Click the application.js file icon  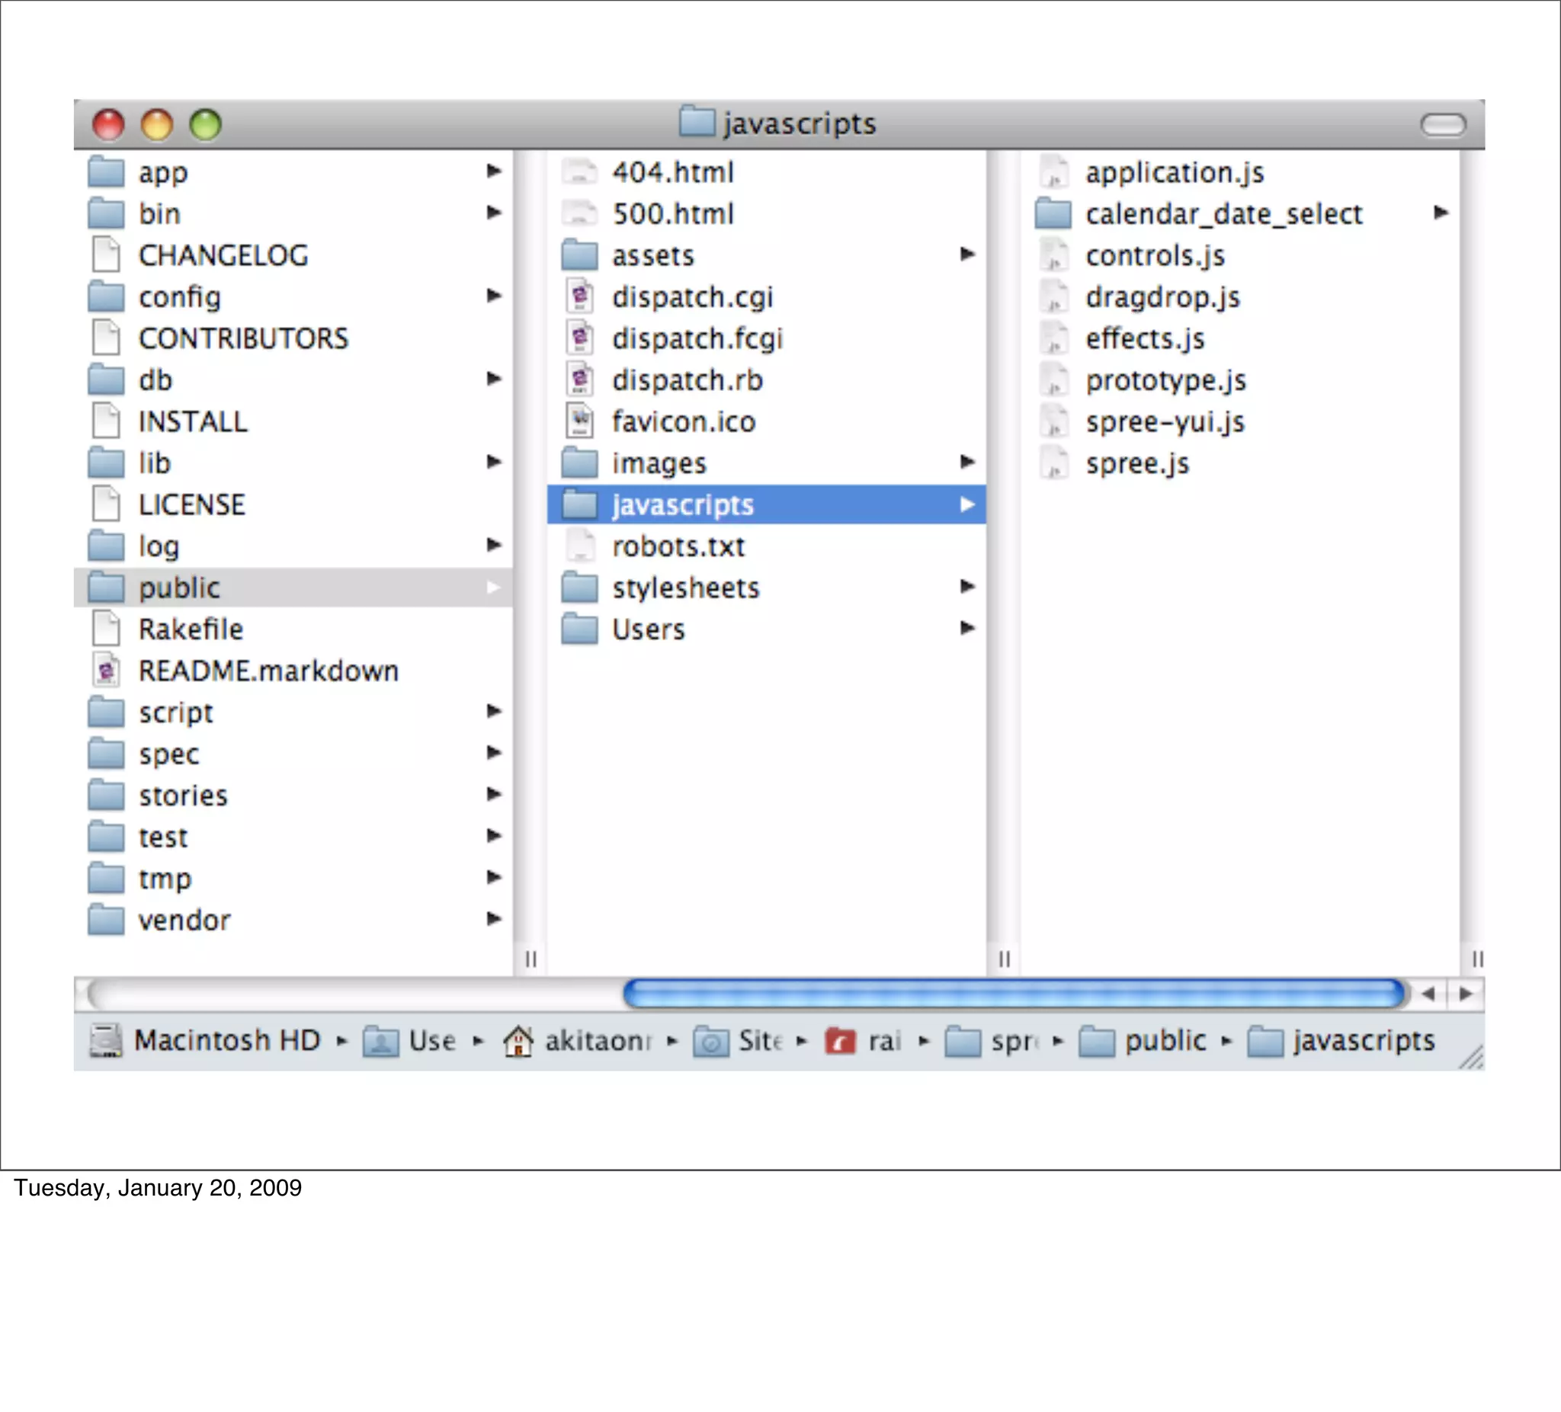click(1053, 173)
